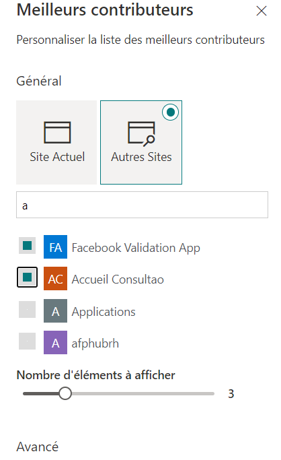281x460 pixels.
Task: Click the Autres Sites radio indicator
Action: (x=170, y=112)
